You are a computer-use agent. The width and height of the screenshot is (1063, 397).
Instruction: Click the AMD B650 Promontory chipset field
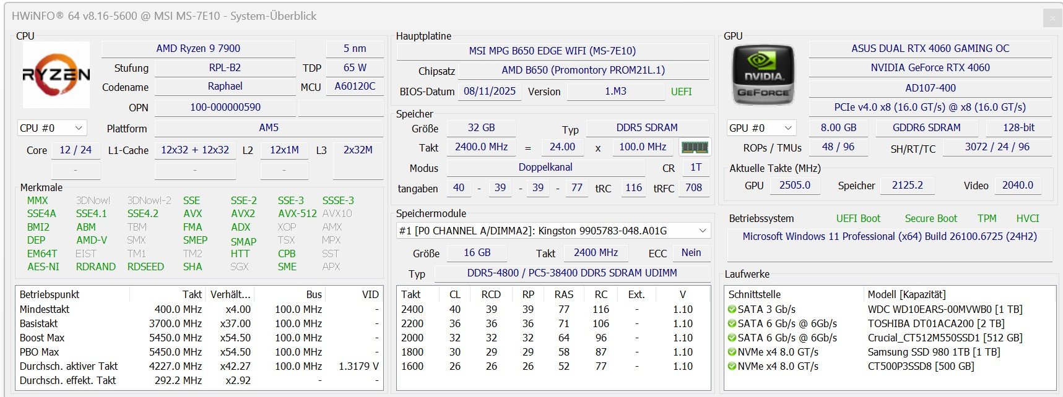coord(583,70)
